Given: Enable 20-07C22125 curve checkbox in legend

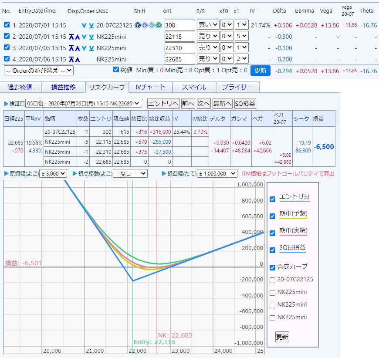Looking at the screenshot, I should [272, 280].
